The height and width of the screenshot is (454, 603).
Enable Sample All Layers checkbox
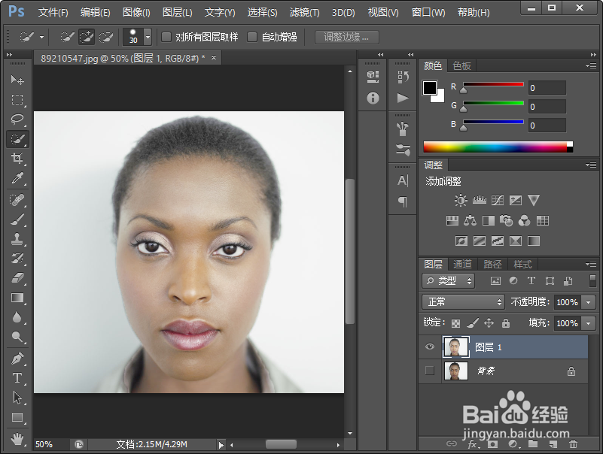pos(166,37)
